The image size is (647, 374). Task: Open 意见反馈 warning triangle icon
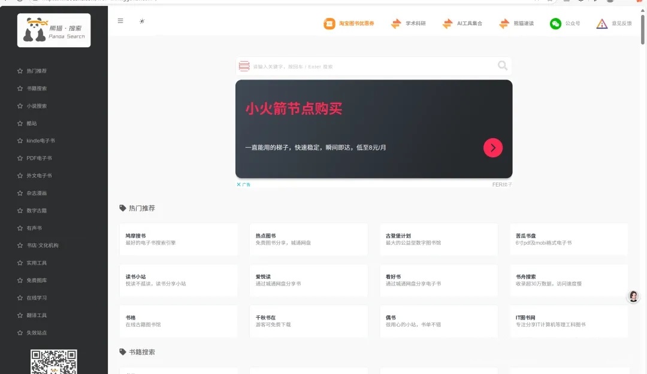[602, 24]
